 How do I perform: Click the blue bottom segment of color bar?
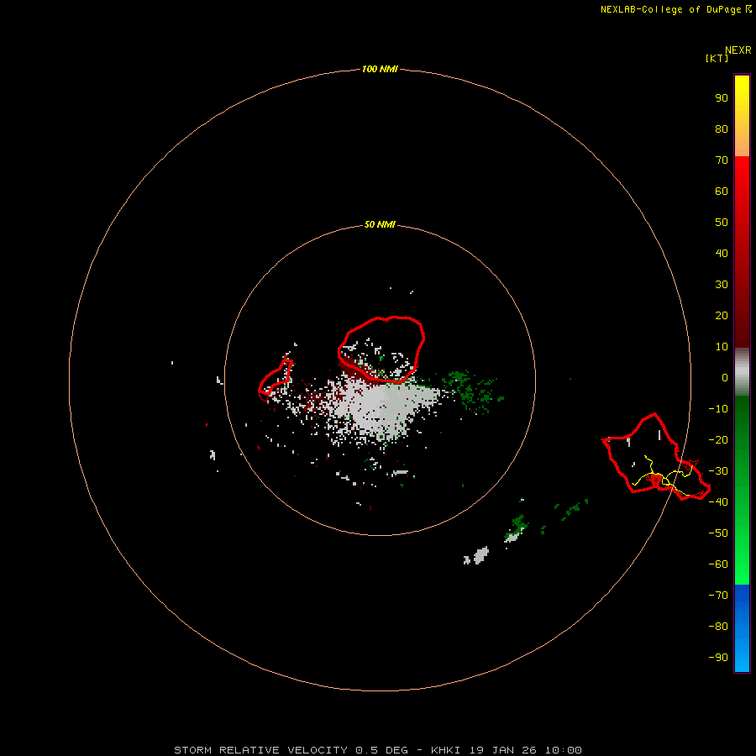point(742,628)
